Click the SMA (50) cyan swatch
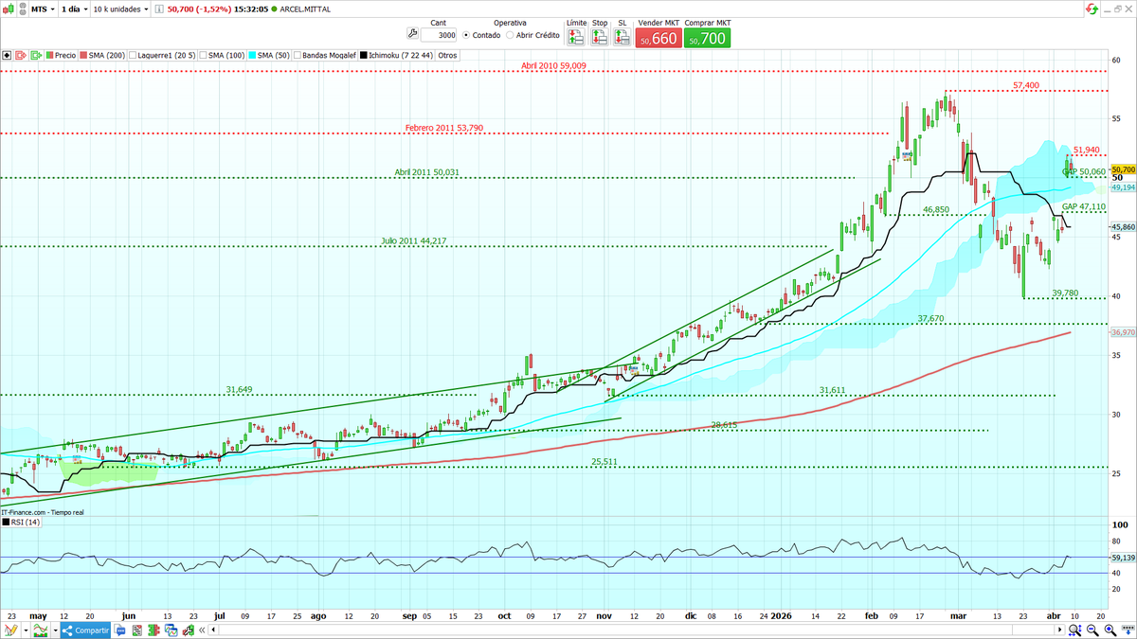This screenshot has width=1137, height=639. point(252,55)
